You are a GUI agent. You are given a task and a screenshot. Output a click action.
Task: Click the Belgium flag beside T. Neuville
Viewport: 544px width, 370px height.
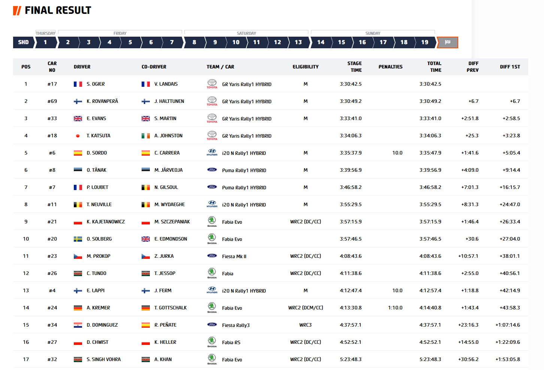coord(78,205)
